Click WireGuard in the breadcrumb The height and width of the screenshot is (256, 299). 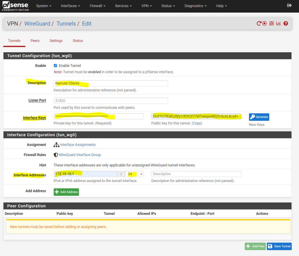click(37, 23)
